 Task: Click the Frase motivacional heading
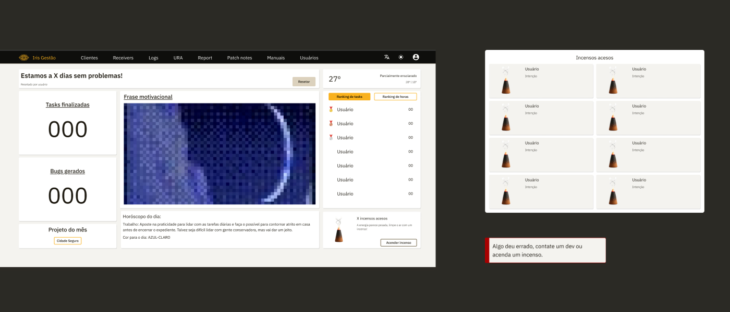tap(148, 97)
